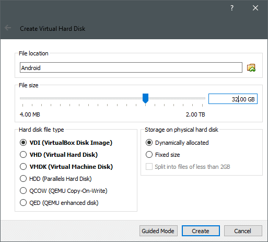Viewport: 268px width, 242px height.
Task: Close the Create Virtual Hard Disk dialog
Action: coord(255,8)
